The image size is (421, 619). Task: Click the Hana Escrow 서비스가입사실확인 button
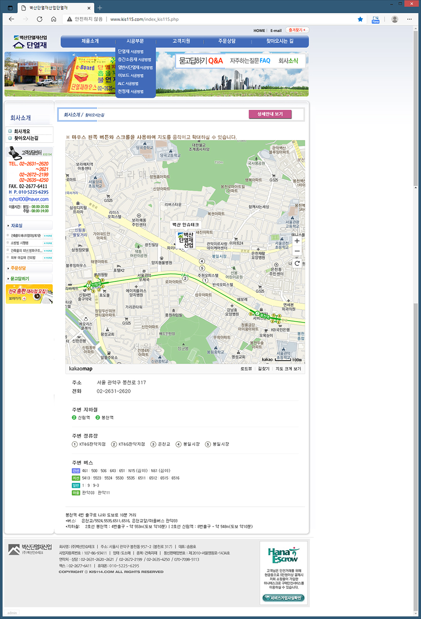283,598
